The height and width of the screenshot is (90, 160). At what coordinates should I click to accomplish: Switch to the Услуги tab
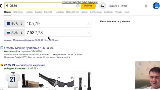tap(119, 12)
